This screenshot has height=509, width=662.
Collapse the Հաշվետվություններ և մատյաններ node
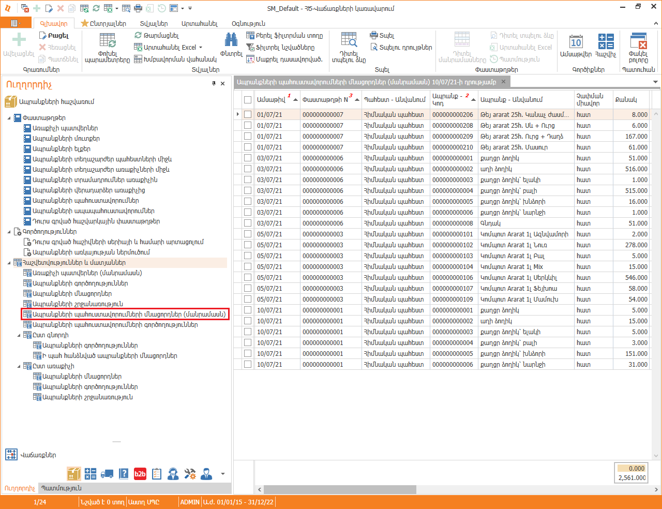coord(9,263)
